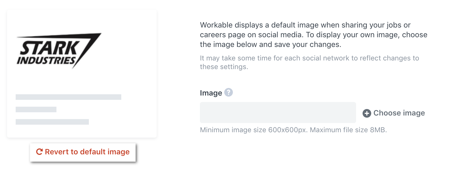This screenshot has width=449, height=170.
Task: Click the 'Workable displays a default image' paragraph
Action: click(x=313, y=35)
